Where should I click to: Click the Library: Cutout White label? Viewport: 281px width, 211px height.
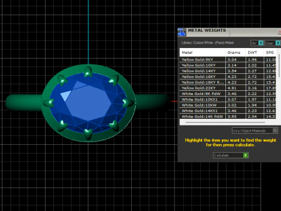coord(207,43)
